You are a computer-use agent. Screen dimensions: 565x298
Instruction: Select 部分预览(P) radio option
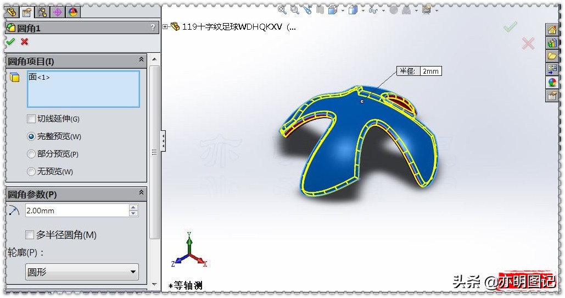[31, 154]
